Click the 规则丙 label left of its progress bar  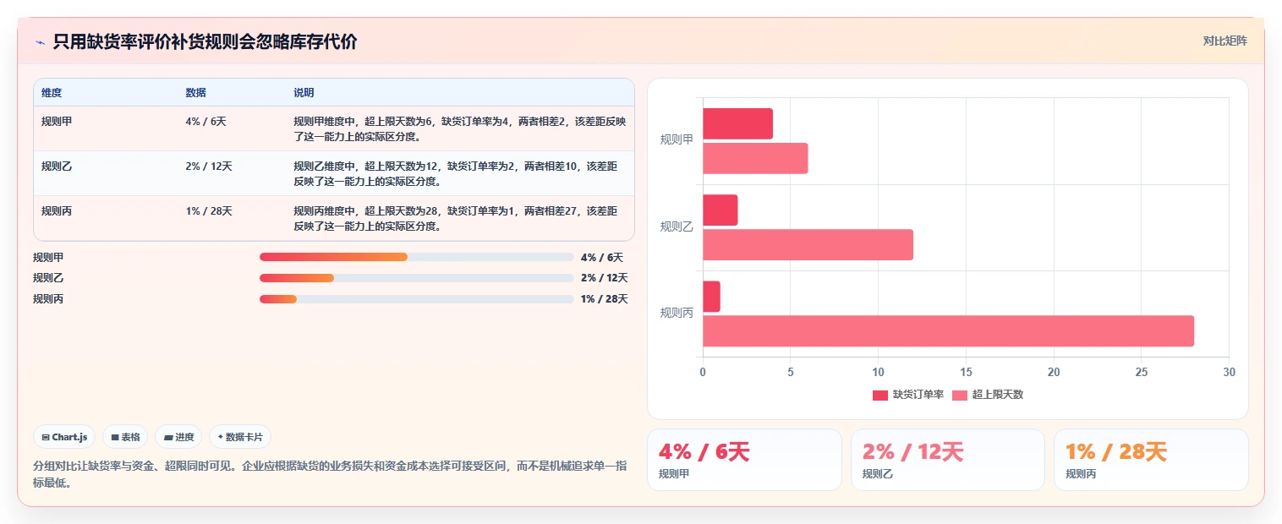tap(48, 299)
